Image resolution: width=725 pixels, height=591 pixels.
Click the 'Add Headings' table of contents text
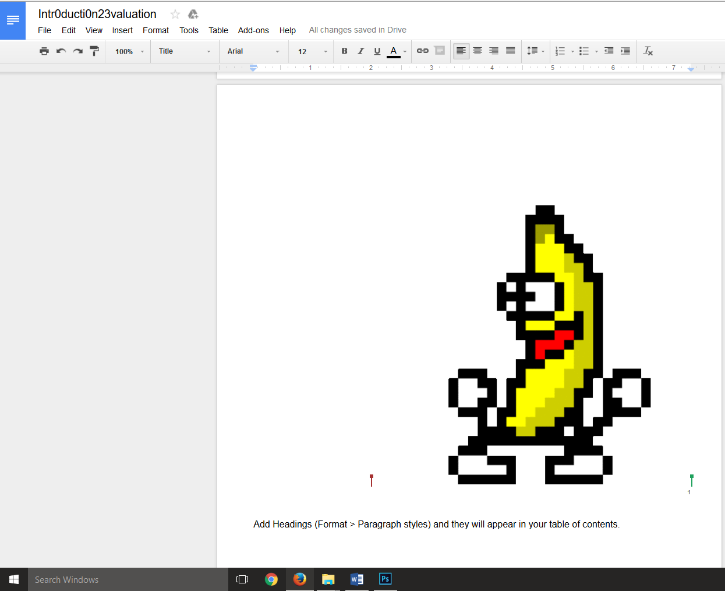coord(437,524)
